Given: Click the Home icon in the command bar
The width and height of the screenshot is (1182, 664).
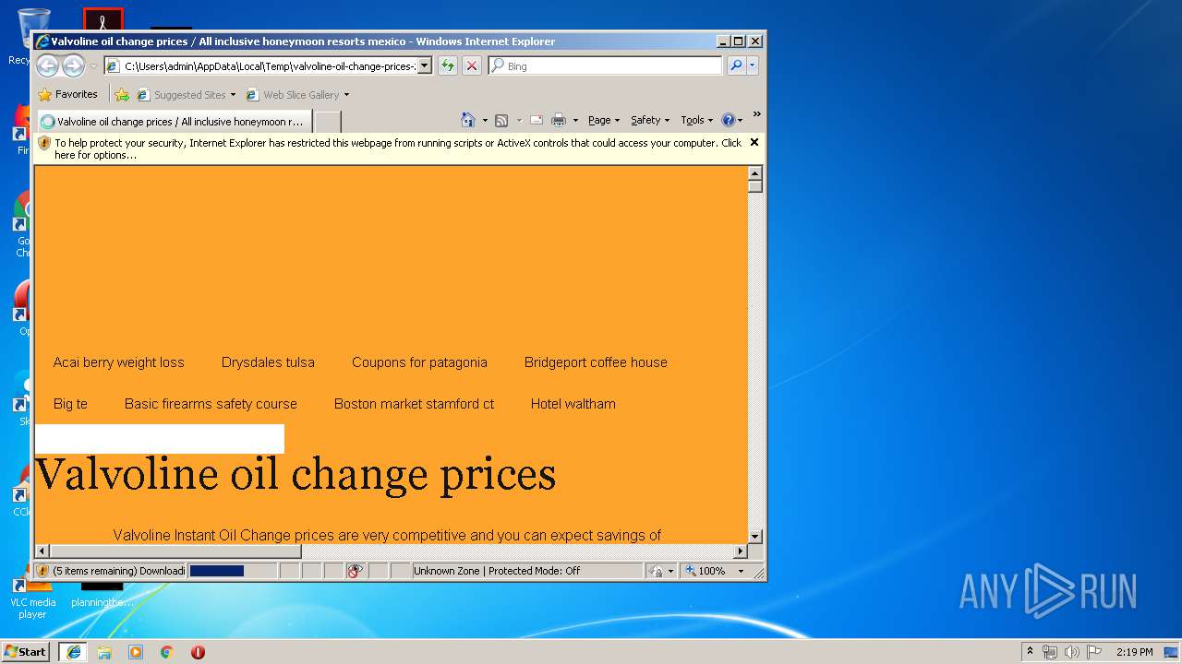Looking at the screenshot, I should point(467,120).
